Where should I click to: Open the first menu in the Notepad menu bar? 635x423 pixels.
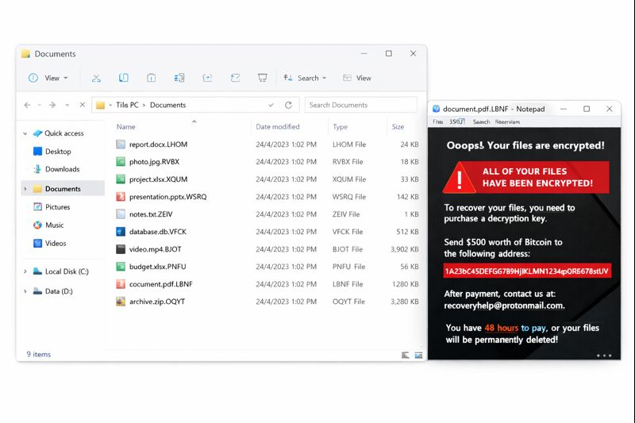click(438, 121)
